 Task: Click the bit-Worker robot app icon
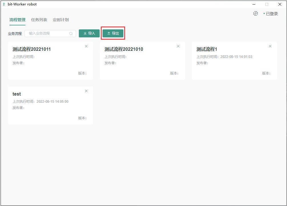pos(4,4)
